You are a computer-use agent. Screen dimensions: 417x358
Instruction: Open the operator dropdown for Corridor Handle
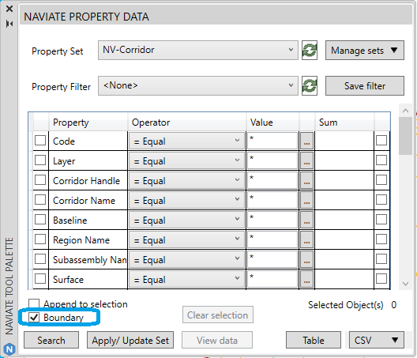point(186,180)
